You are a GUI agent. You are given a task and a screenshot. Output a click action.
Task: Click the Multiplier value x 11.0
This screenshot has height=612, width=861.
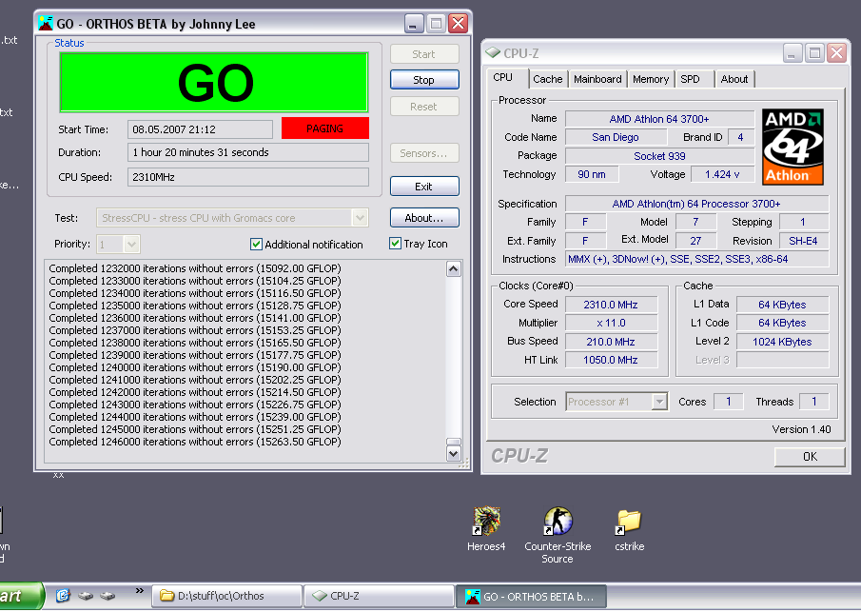611,323
